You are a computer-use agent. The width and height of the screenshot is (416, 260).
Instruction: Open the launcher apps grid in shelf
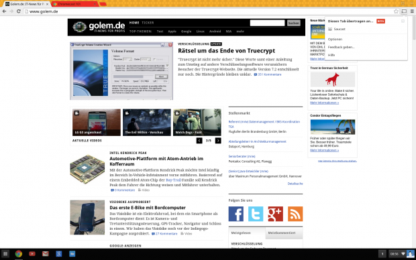(x=5, y=254)
